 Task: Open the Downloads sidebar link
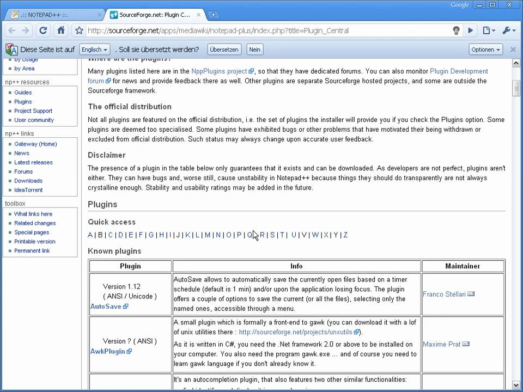click(x=28, y=181)
